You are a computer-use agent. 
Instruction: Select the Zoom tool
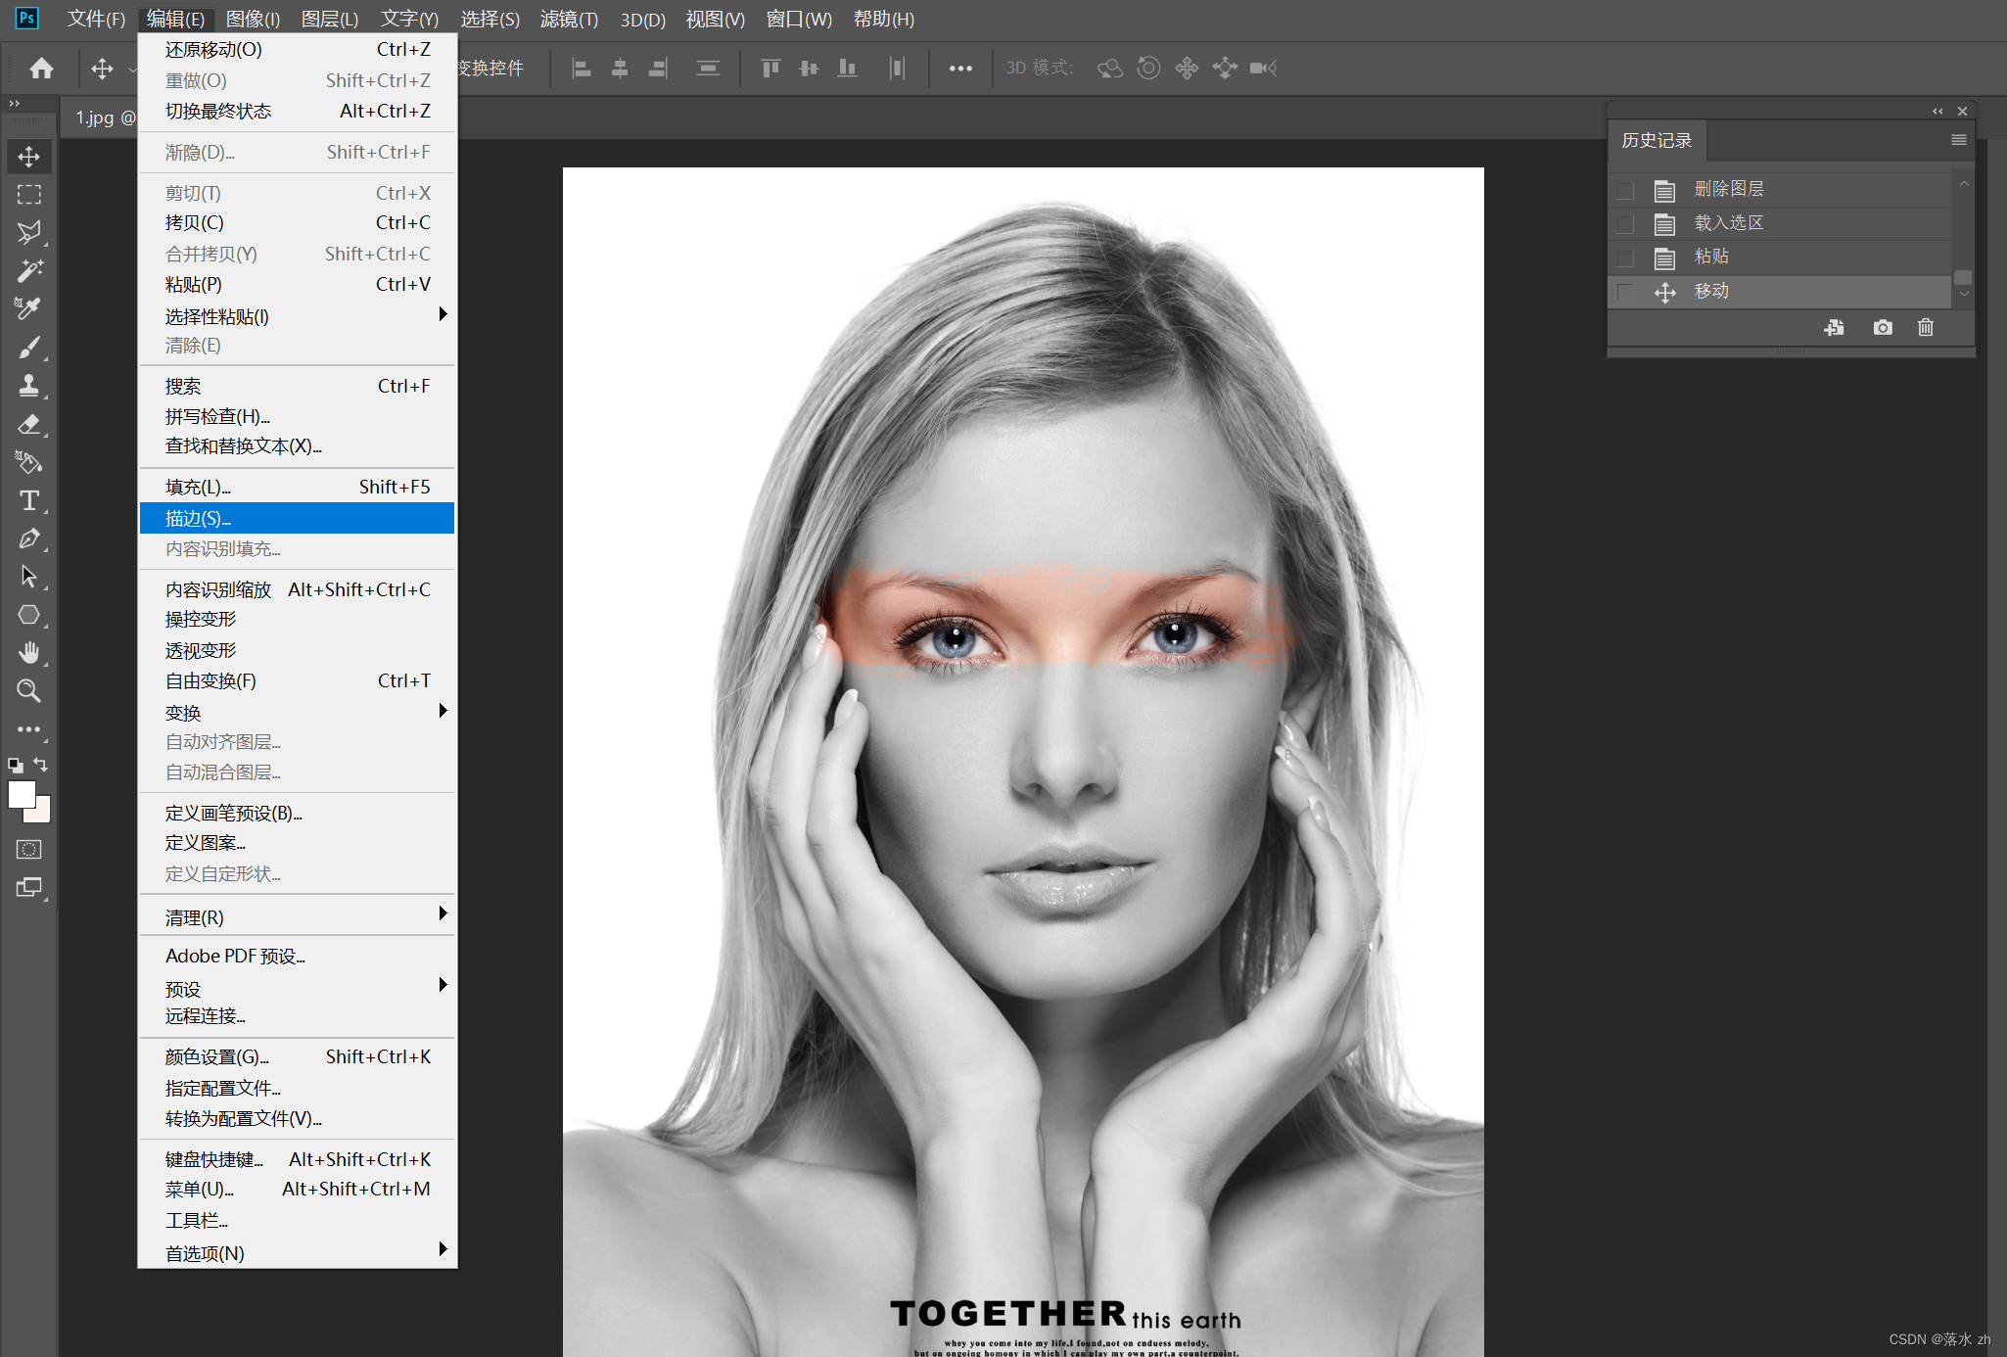tap(29, 691)
